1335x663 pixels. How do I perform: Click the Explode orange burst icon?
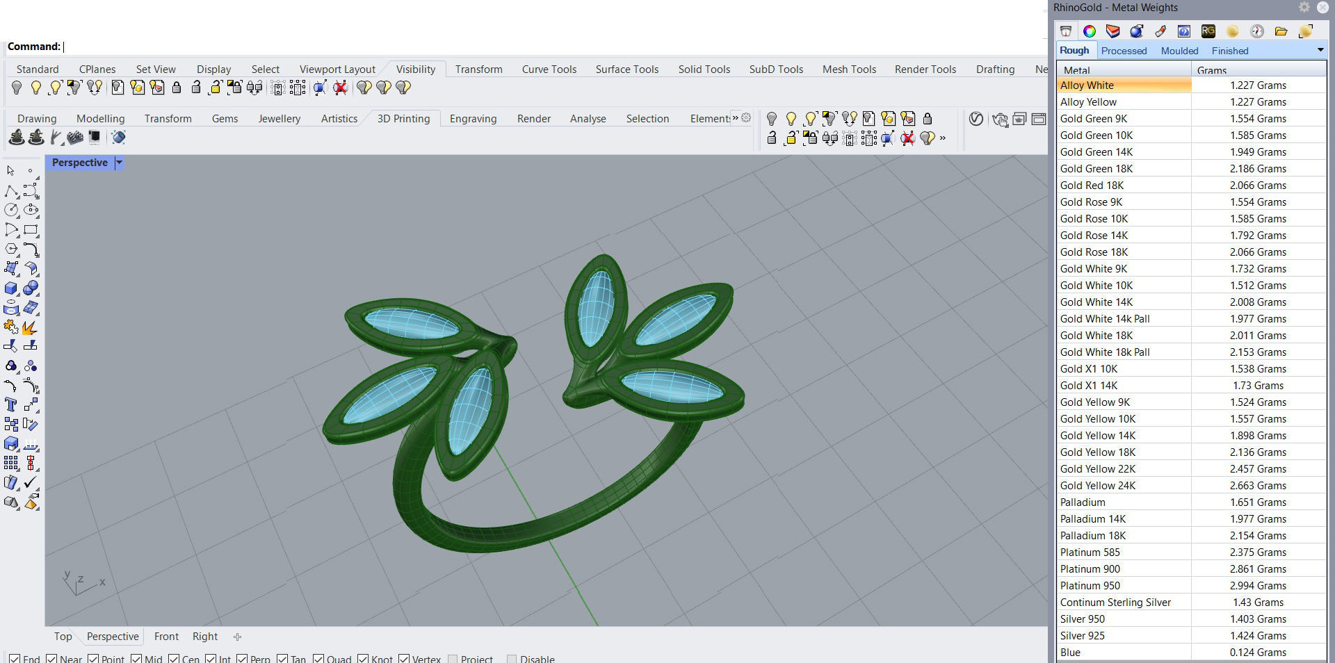pos(30,327)
